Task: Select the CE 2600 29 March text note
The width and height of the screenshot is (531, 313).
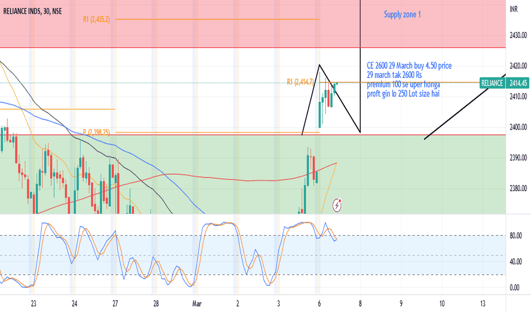Action: click(x=409, y=80)
